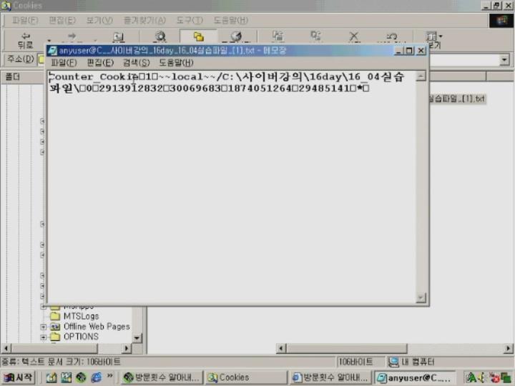Screen dimensions: 515x386
Task: Expand the OPTIONS tree node
Action: coord(43,337)
